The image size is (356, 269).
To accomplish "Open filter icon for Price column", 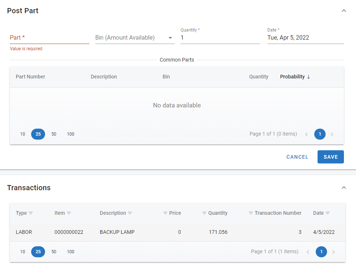I will click(x=165, y=213).
